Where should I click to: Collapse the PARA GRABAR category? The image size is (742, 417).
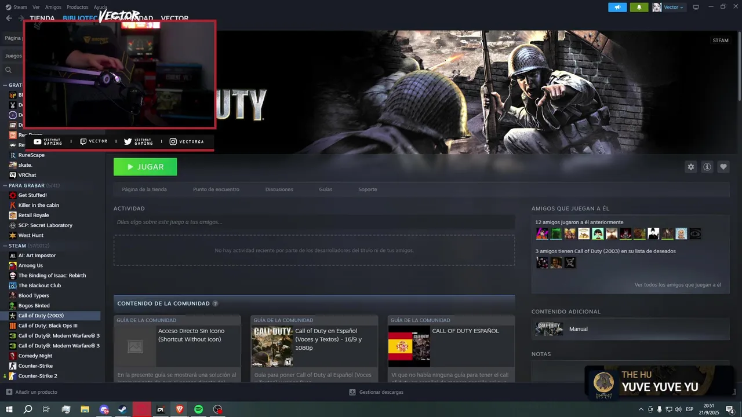pos(5,185)
